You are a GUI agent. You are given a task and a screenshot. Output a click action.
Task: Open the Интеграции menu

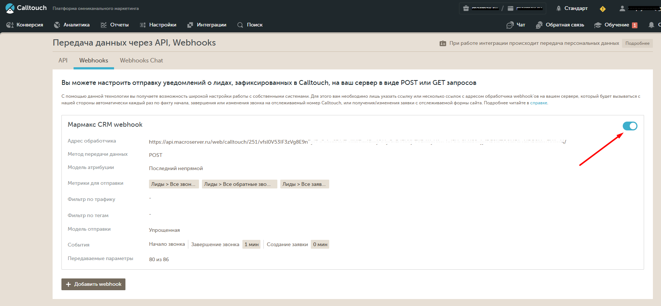coord(207,25)
